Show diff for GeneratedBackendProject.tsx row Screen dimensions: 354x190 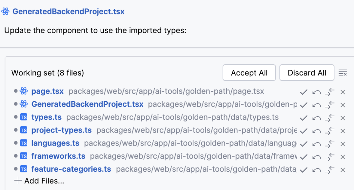[x=330, y=105]
